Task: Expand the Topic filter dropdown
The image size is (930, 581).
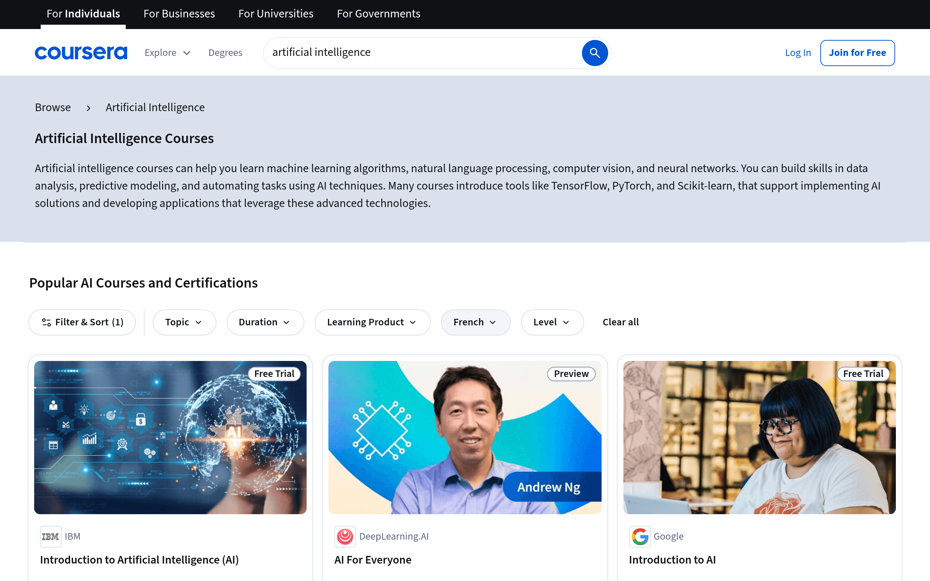Action: [x=184, y=322]
